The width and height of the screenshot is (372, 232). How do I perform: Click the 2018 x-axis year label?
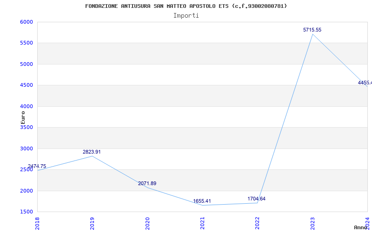coord(38,223)
